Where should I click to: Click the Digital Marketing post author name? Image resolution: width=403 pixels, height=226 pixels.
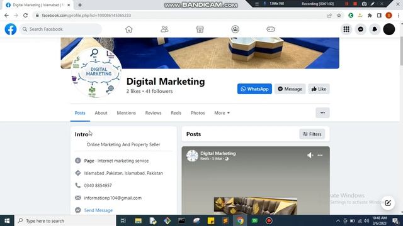218,153
